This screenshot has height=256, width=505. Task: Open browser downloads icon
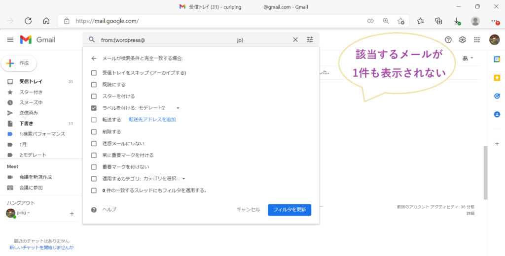pyautogui.click(x=457, y=21)
